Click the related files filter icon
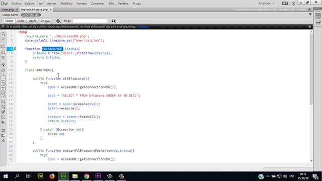Image resolution: width=322 pixels, height=181 pixels. (310, 15)
